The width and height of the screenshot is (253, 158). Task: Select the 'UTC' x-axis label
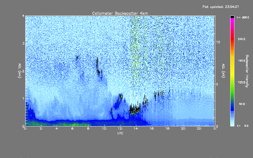[x=120, y=133]
